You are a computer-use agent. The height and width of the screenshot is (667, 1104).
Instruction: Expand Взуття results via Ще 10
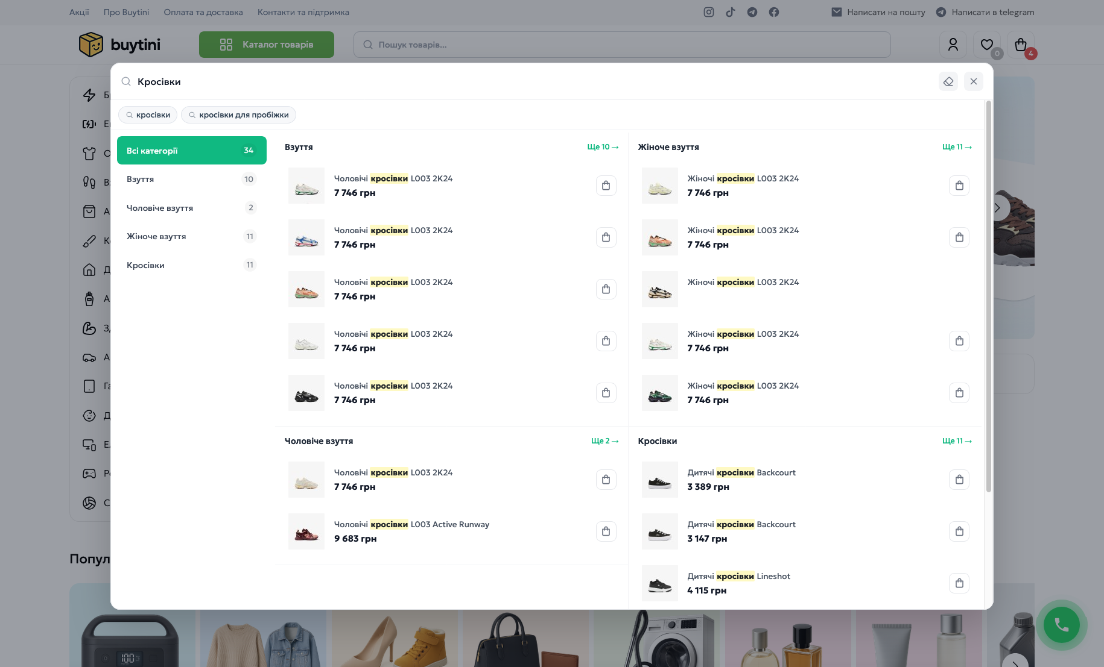point(603,147)
